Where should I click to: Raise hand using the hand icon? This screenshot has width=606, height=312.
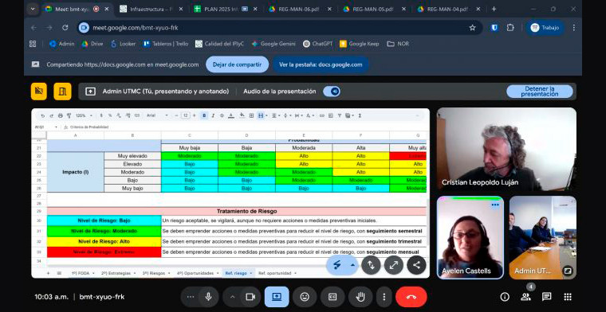pyautogui.click(x=360, y=297)
